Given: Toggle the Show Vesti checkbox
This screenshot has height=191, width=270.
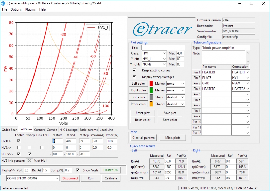Looking at the screenshot, I should 78,170.
